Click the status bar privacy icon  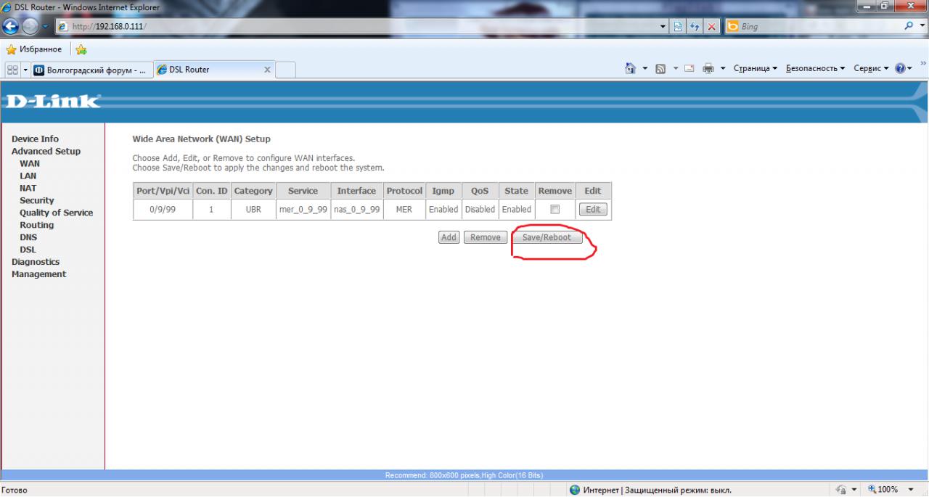point(842,490)
